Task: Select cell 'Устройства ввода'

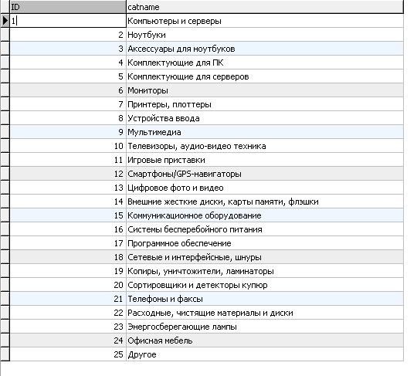Action: pyautogui.click(x=265, y=118)
